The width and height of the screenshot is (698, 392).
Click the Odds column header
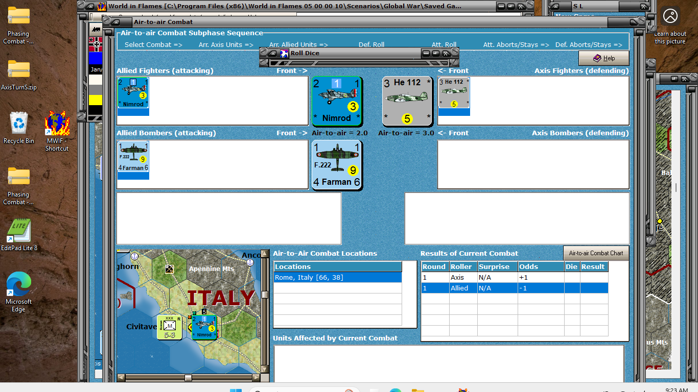coord(541,266)
